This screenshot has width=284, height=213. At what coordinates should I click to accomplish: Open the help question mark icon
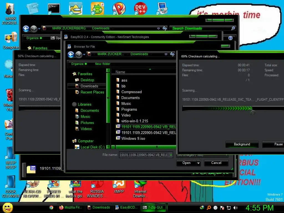click(230, 38)
